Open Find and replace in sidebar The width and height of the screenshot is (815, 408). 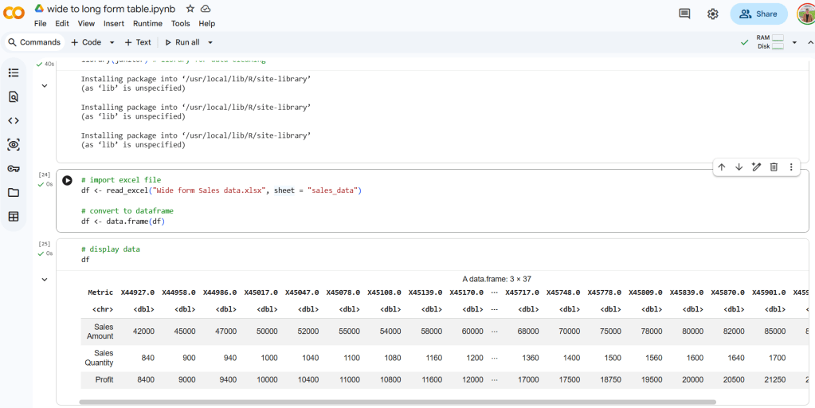pyautogui.click(x=14, y=97)
